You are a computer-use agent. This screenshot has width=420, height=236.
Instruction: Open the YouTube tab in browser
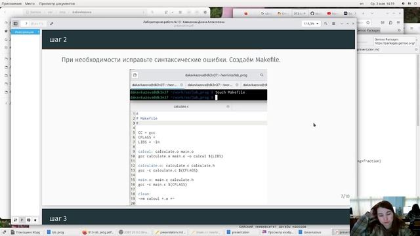pyautogui.click(x=333, y=13)
